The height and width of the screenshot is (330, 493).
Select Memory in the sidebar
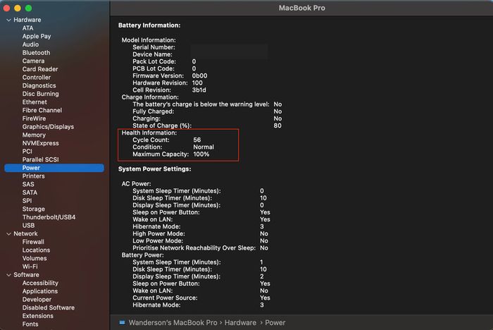(34, 135)
